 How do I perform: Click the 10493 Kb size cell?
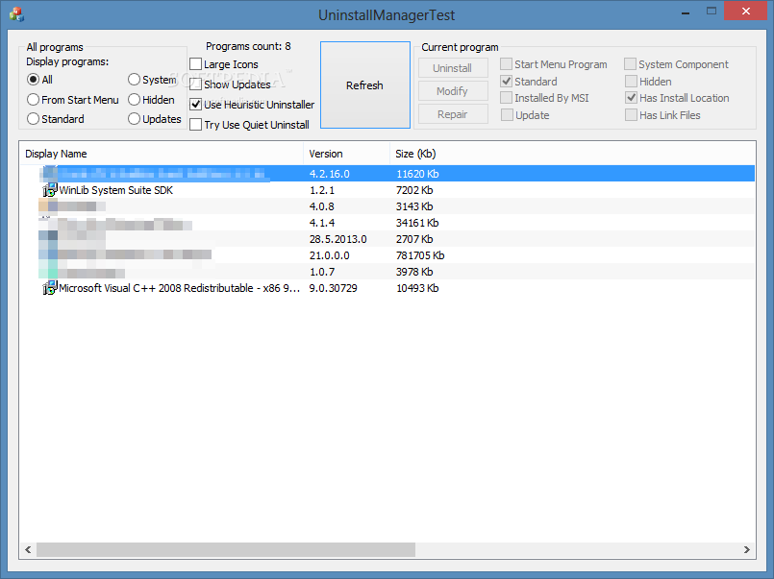417,288
